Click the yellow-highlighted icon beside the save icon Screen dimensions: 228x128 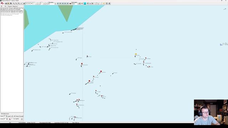pyautogui.click(x=9, y=3)
